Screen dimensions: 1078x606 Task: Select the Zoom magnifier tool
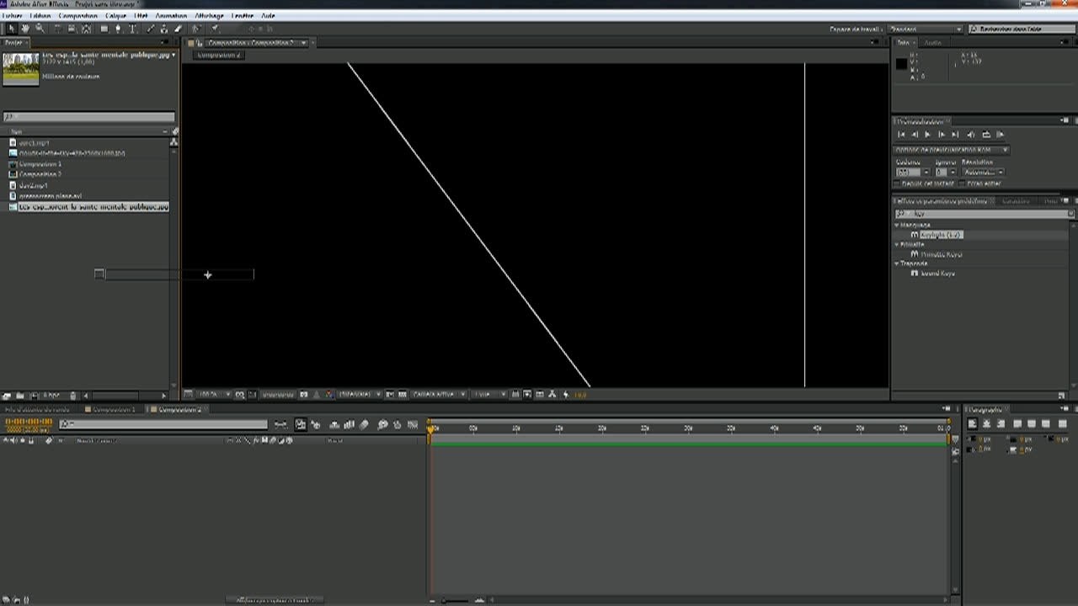tap(39, 29)
